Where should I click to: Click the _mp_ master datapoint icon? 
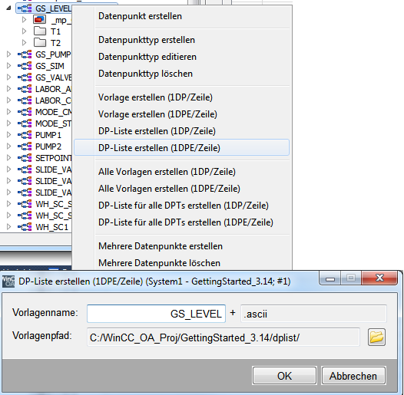(40, 19)
